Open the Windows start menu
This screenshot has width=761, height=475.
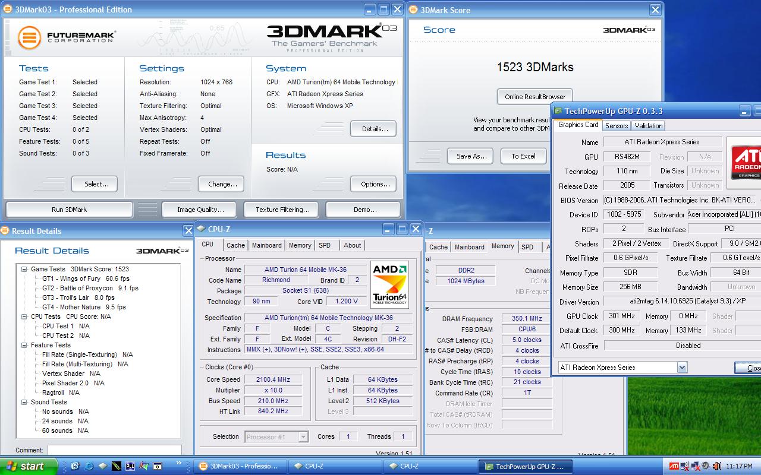[29, 466]
